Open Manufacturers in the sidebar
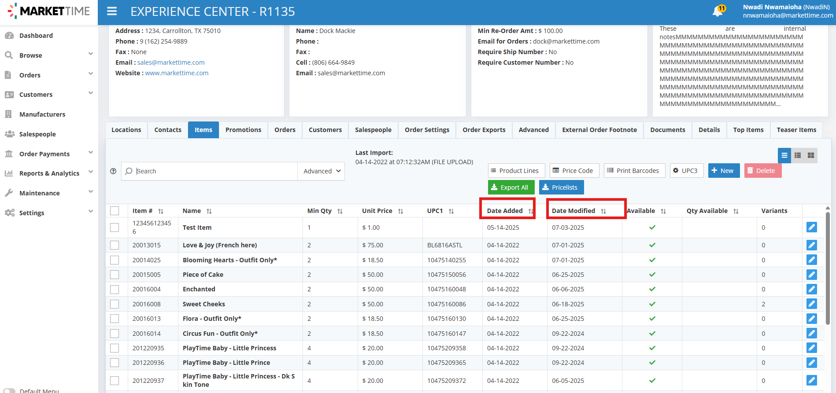 point(42,114)
